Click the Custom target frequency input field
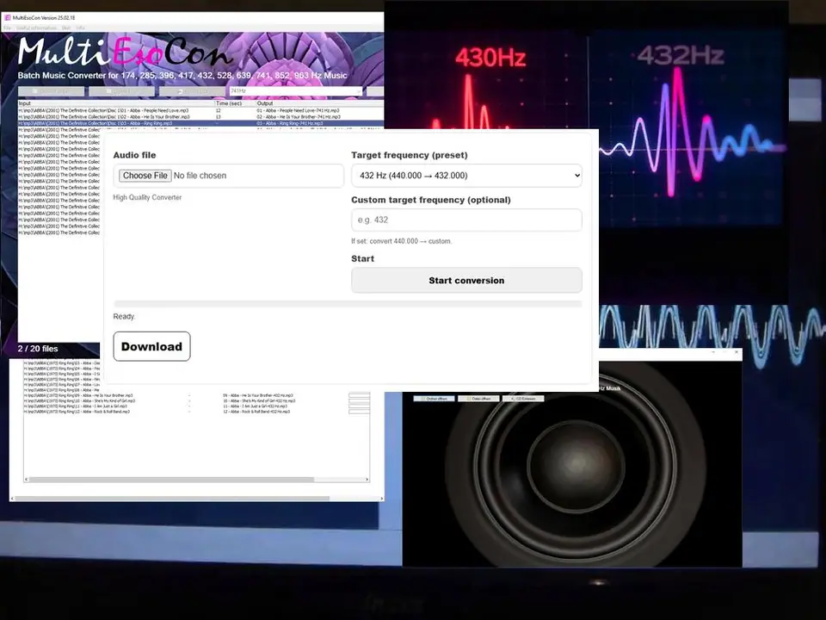The height and width of the screenshot is (620, 826). (465, 220)
